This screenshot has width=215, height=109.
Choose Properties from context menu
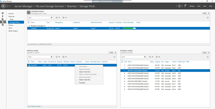89,83
